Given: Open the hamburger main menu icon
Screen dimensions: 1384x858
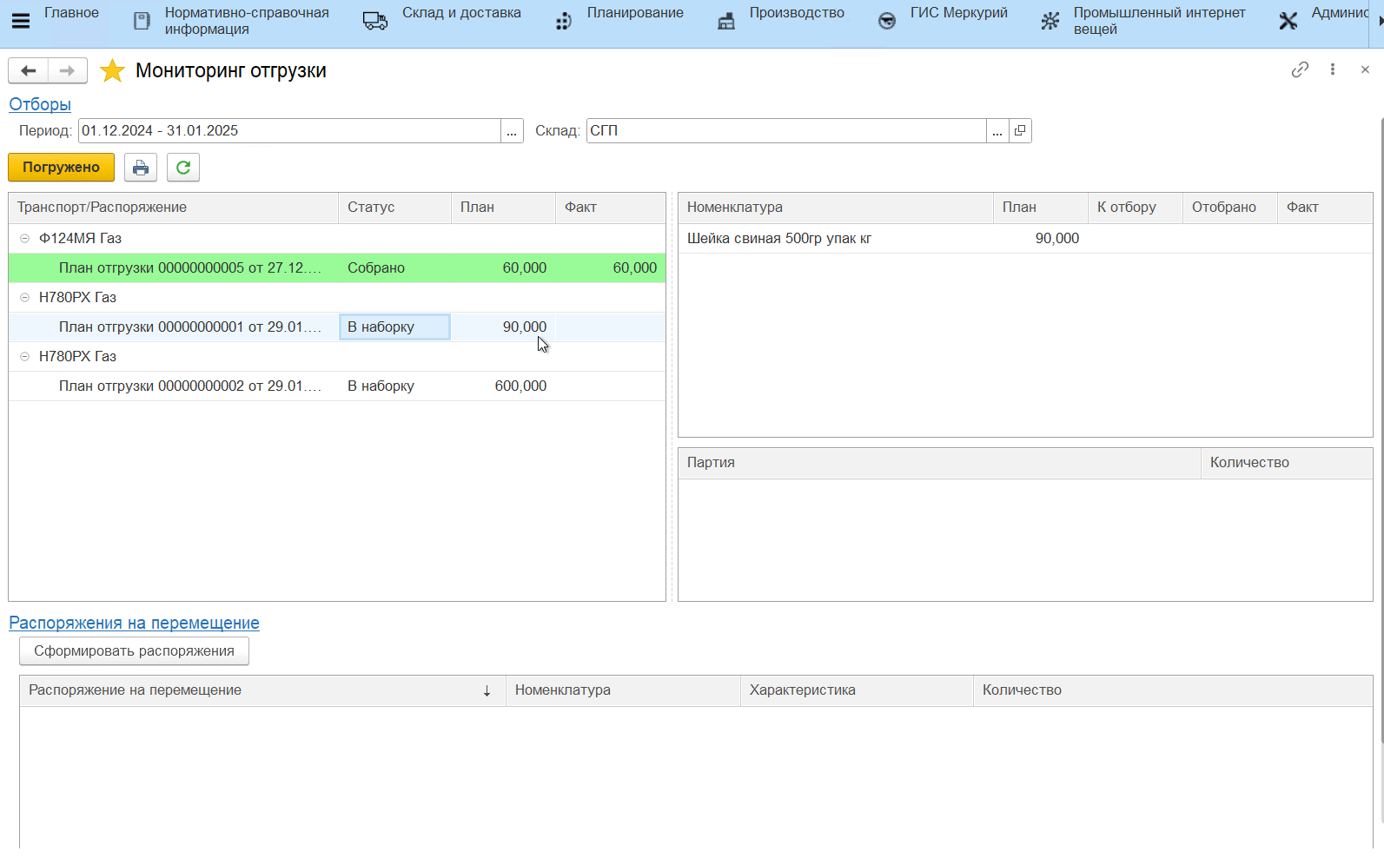Looking at the screenshot, I should coord(21,21).
